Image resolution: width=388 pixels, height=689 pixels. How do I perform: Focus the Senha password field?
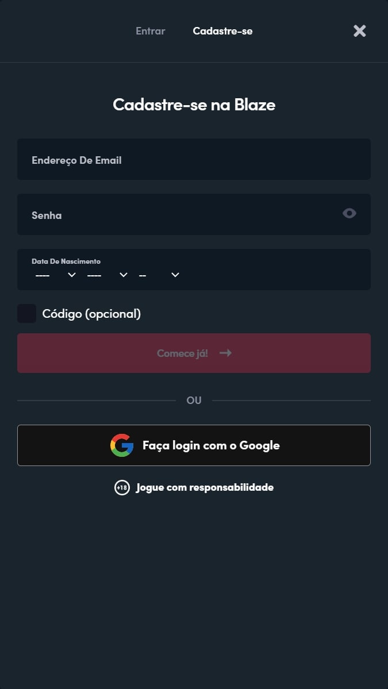coord(178,215)
